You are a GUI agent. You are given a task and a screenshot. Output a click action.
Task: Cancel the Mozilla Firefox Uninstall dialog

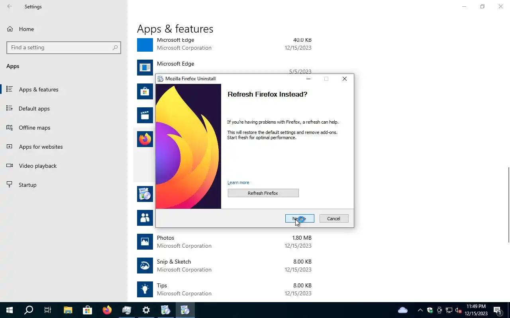click(x=334, y=219)
